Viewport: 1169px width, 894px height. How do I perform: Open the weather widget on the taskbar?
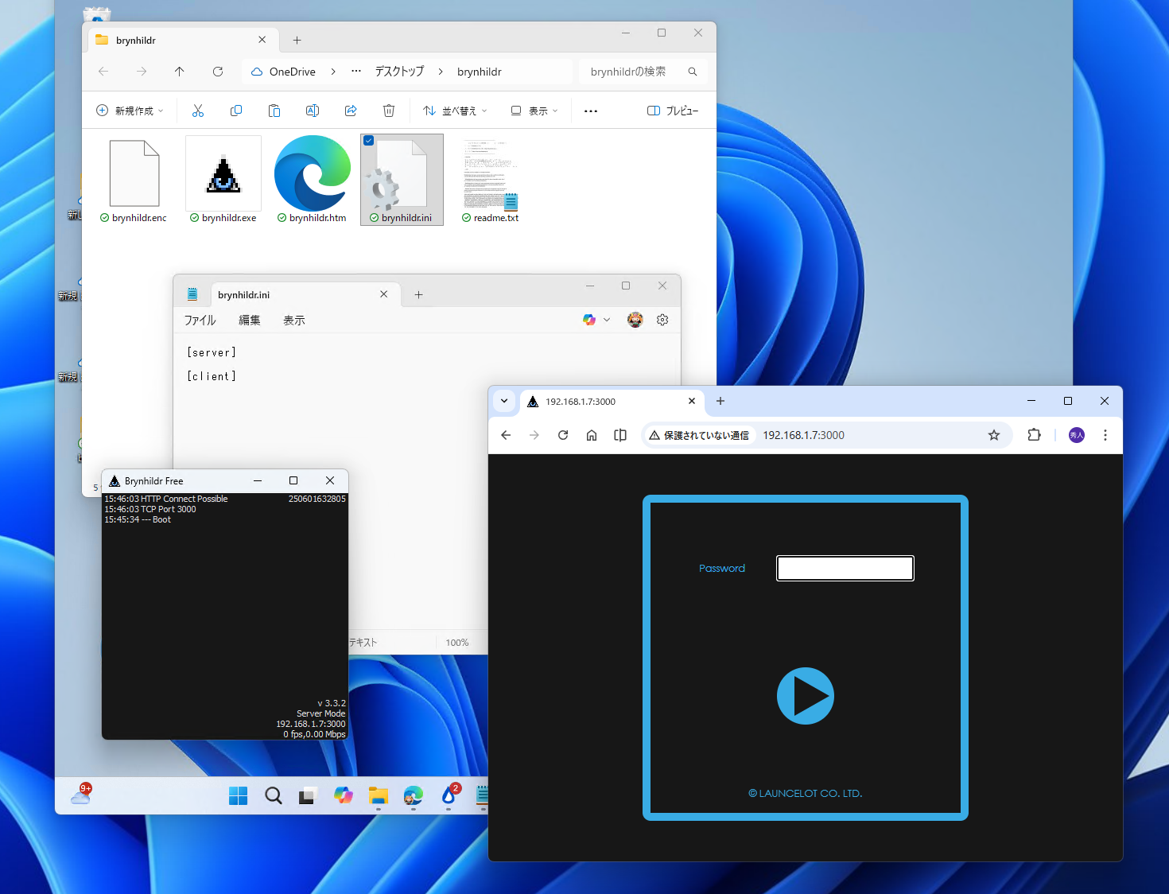[81, 794]
